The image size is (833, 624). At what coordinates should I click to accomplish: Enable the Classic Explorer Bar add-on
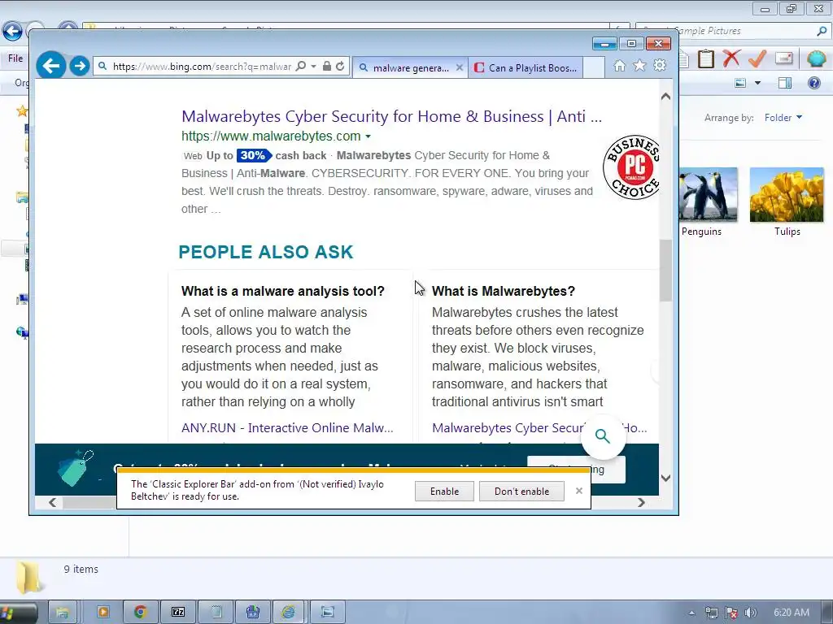pos(444,492)
